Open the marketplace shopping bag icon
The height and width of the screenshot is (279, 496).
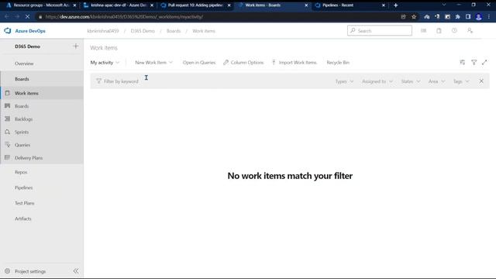[439, 31]
